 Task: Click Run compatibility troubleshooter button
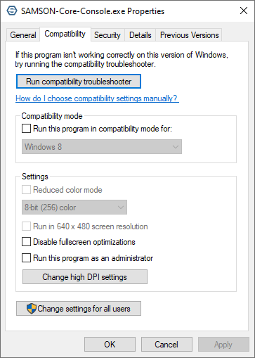click(79, 82)
